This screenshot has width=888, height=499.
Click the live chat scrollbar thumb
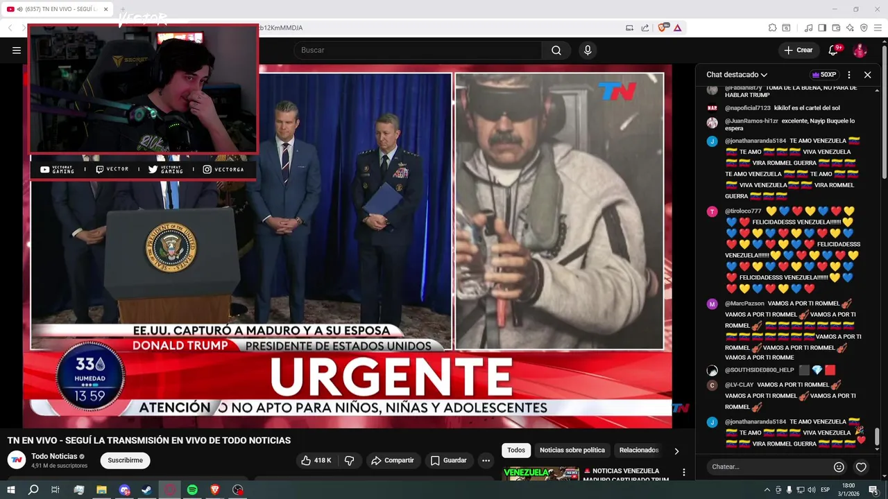pos(877,437)
